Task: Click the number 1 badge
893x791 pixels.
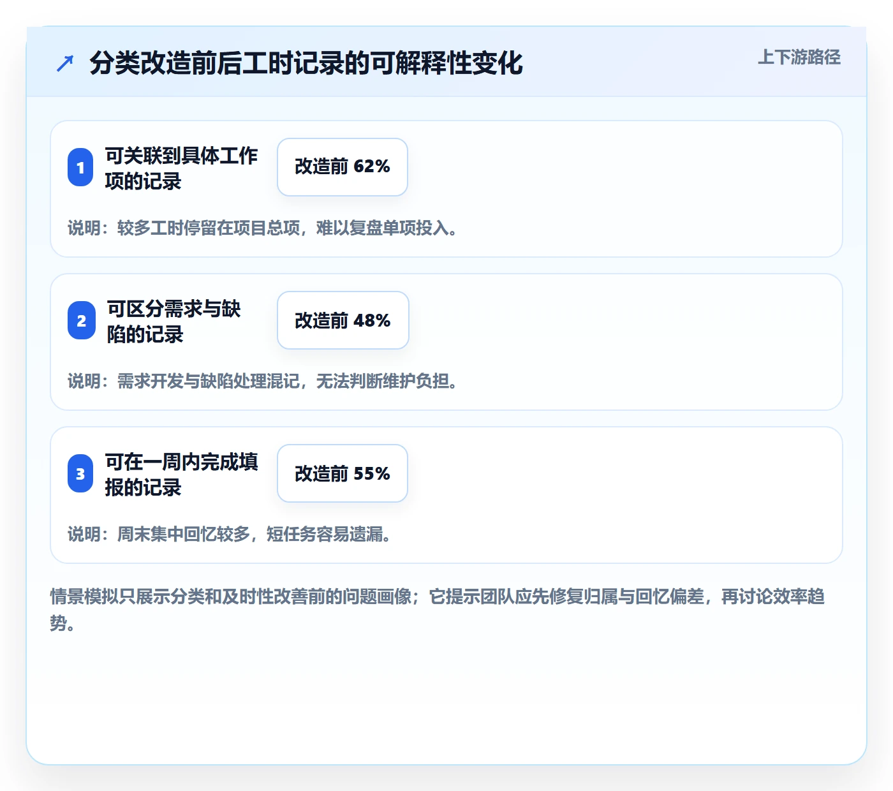Action: click(x=80, y=167)
